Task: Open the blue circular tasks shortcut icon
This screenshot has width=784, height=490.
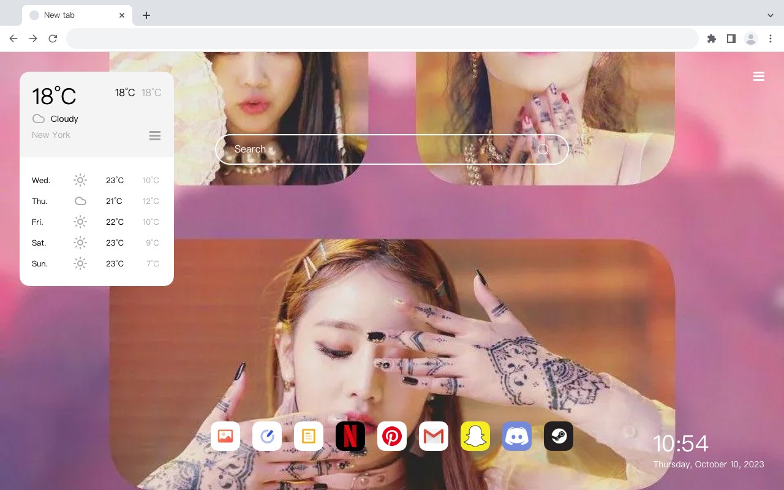Action: pos(267,436)
